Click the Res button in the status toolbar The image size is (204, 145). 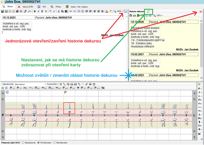click(103, 88)
